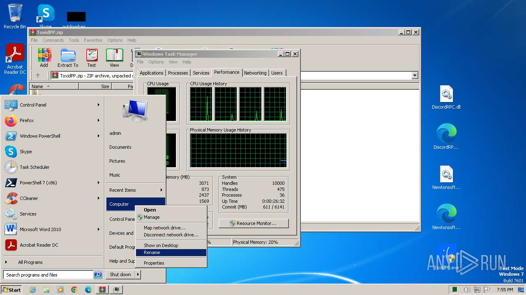Open Acrobat Reader DC desktop shortcut
The height and width of the screenshot is (295, 526).
(15, 59)
